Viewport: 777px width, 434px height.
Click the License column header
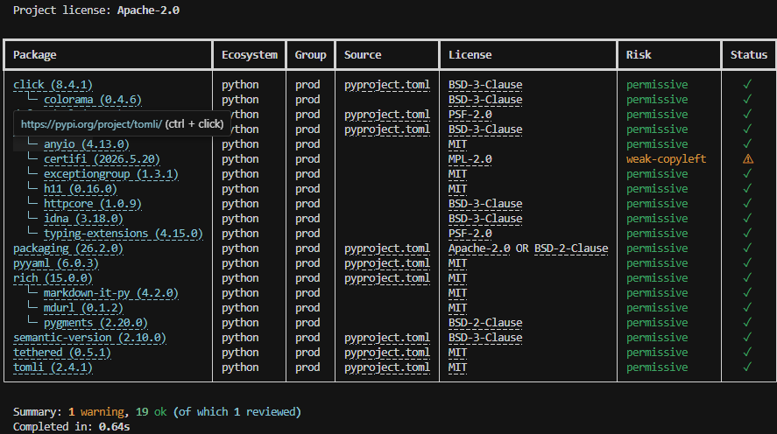[470, 55]
